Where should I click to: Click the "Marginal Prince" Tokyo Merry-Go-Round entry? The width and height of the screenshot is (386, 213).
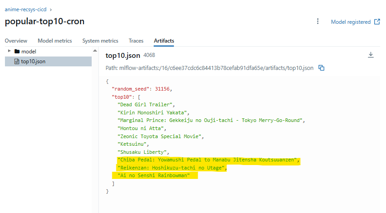click(x=210, y=120)
